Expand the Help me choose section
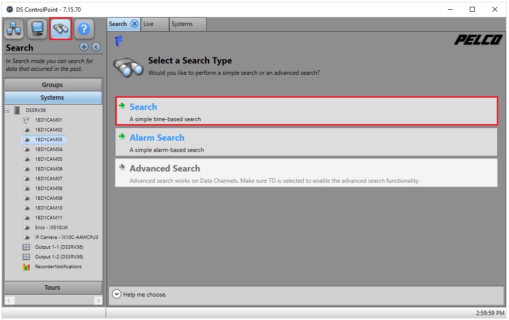 [117, 294]
